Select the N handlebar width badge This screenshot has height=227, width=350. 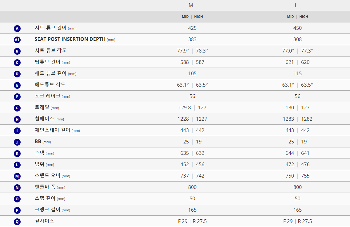click(x=17, y=188)
